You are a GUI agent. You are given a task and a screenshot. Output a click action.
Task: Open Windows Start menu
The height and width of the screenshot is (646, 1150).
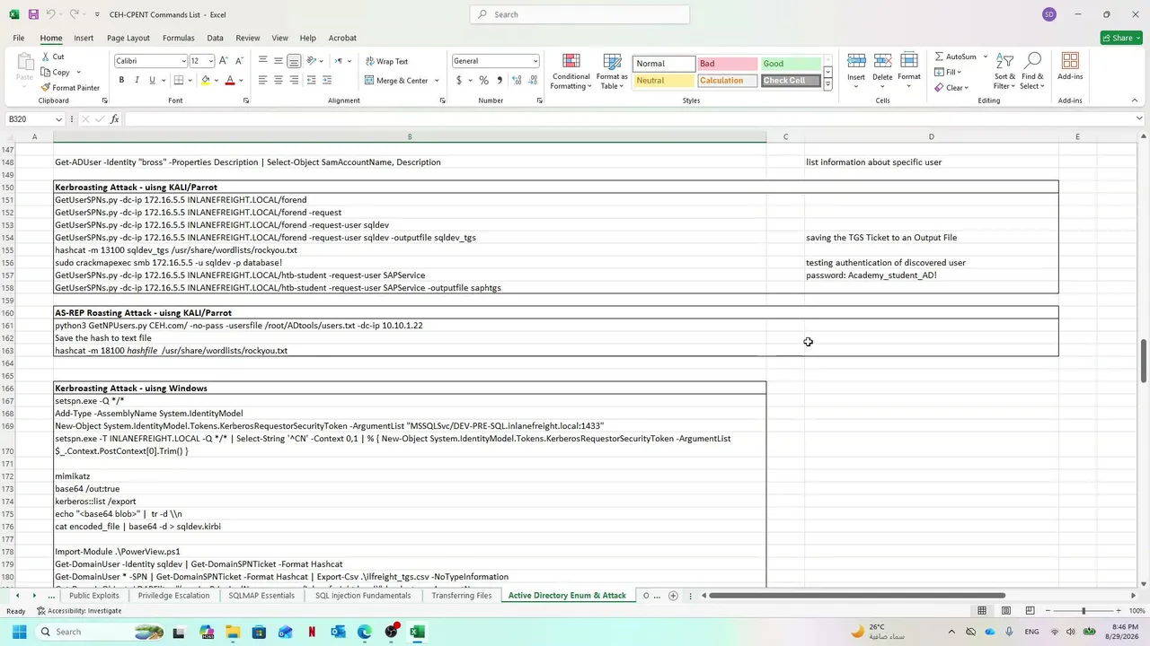pyautogui.click(x=19, y=632)
